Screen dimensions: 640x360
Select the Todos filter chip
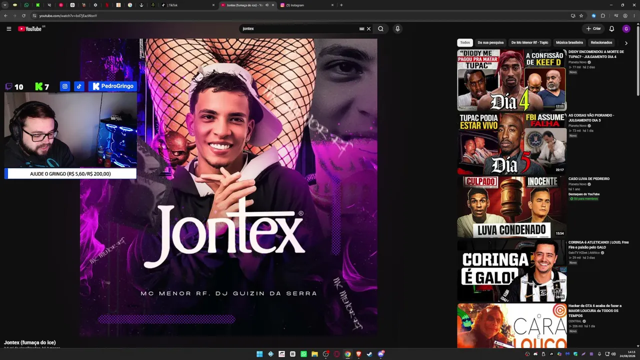click(x=465, y=42)
